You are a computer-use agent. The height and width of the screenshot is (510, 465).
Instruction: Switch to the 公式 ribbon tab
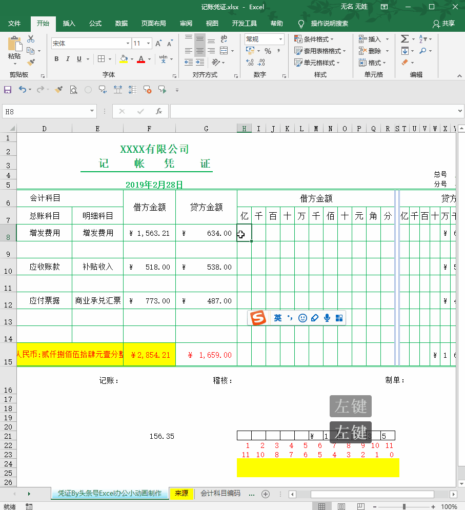pyautogui.click(x=95, y=23)
